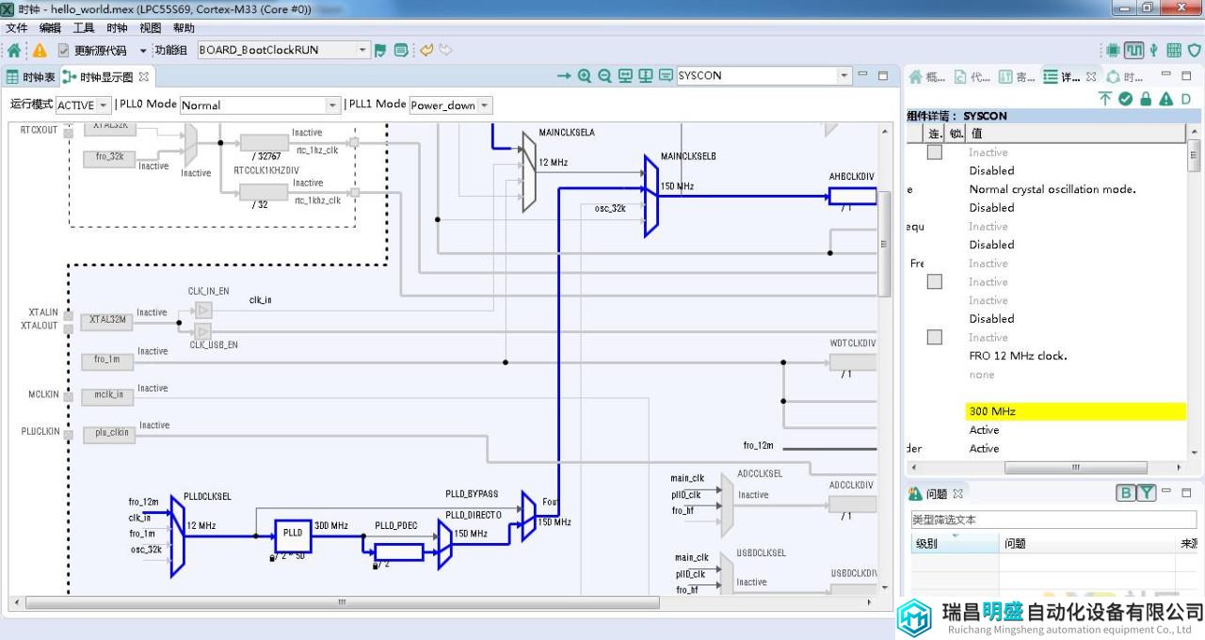Click the diagram horizontal scrollbar
Viewport: 1205px width, 640px height.
tap(342, 601)
